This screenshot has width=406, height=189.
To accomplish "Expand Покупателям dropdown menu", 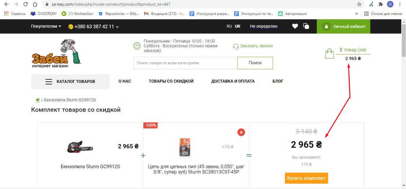I will click(46, 26).
